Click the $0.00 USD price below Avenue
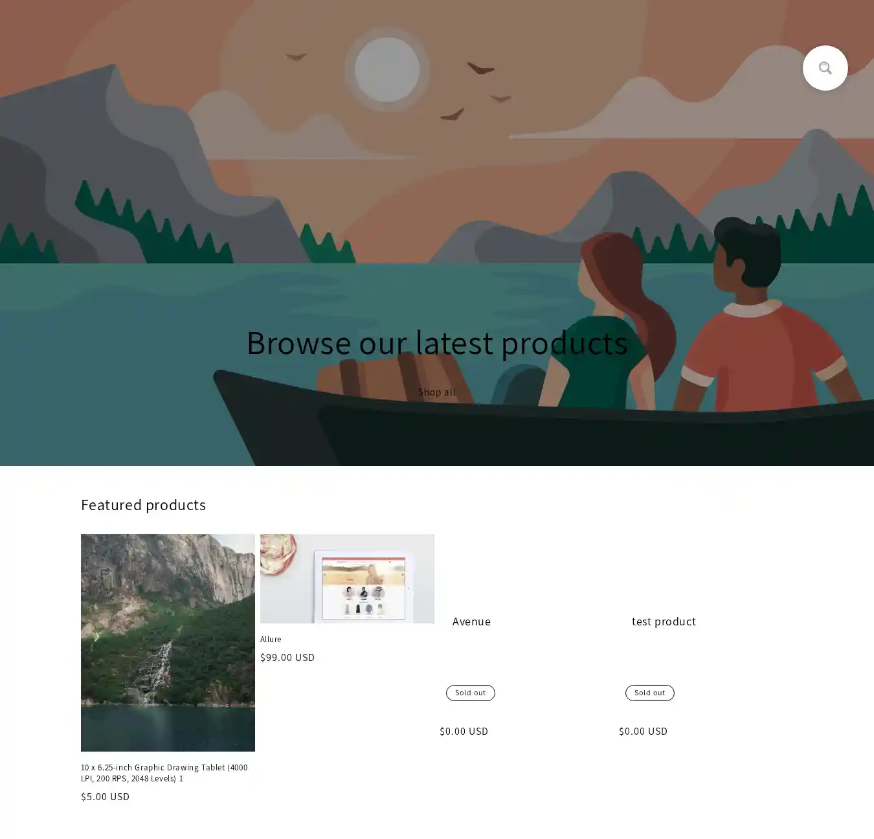This screenshot has width=874, height=839. (464, 732)
